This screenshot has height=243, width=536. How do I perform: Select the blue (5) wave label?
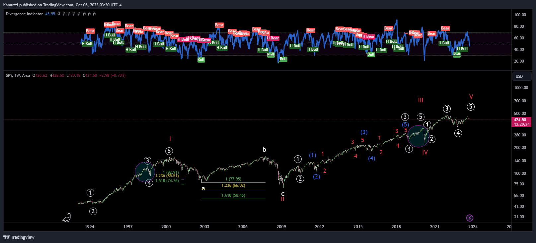[406, 124]
